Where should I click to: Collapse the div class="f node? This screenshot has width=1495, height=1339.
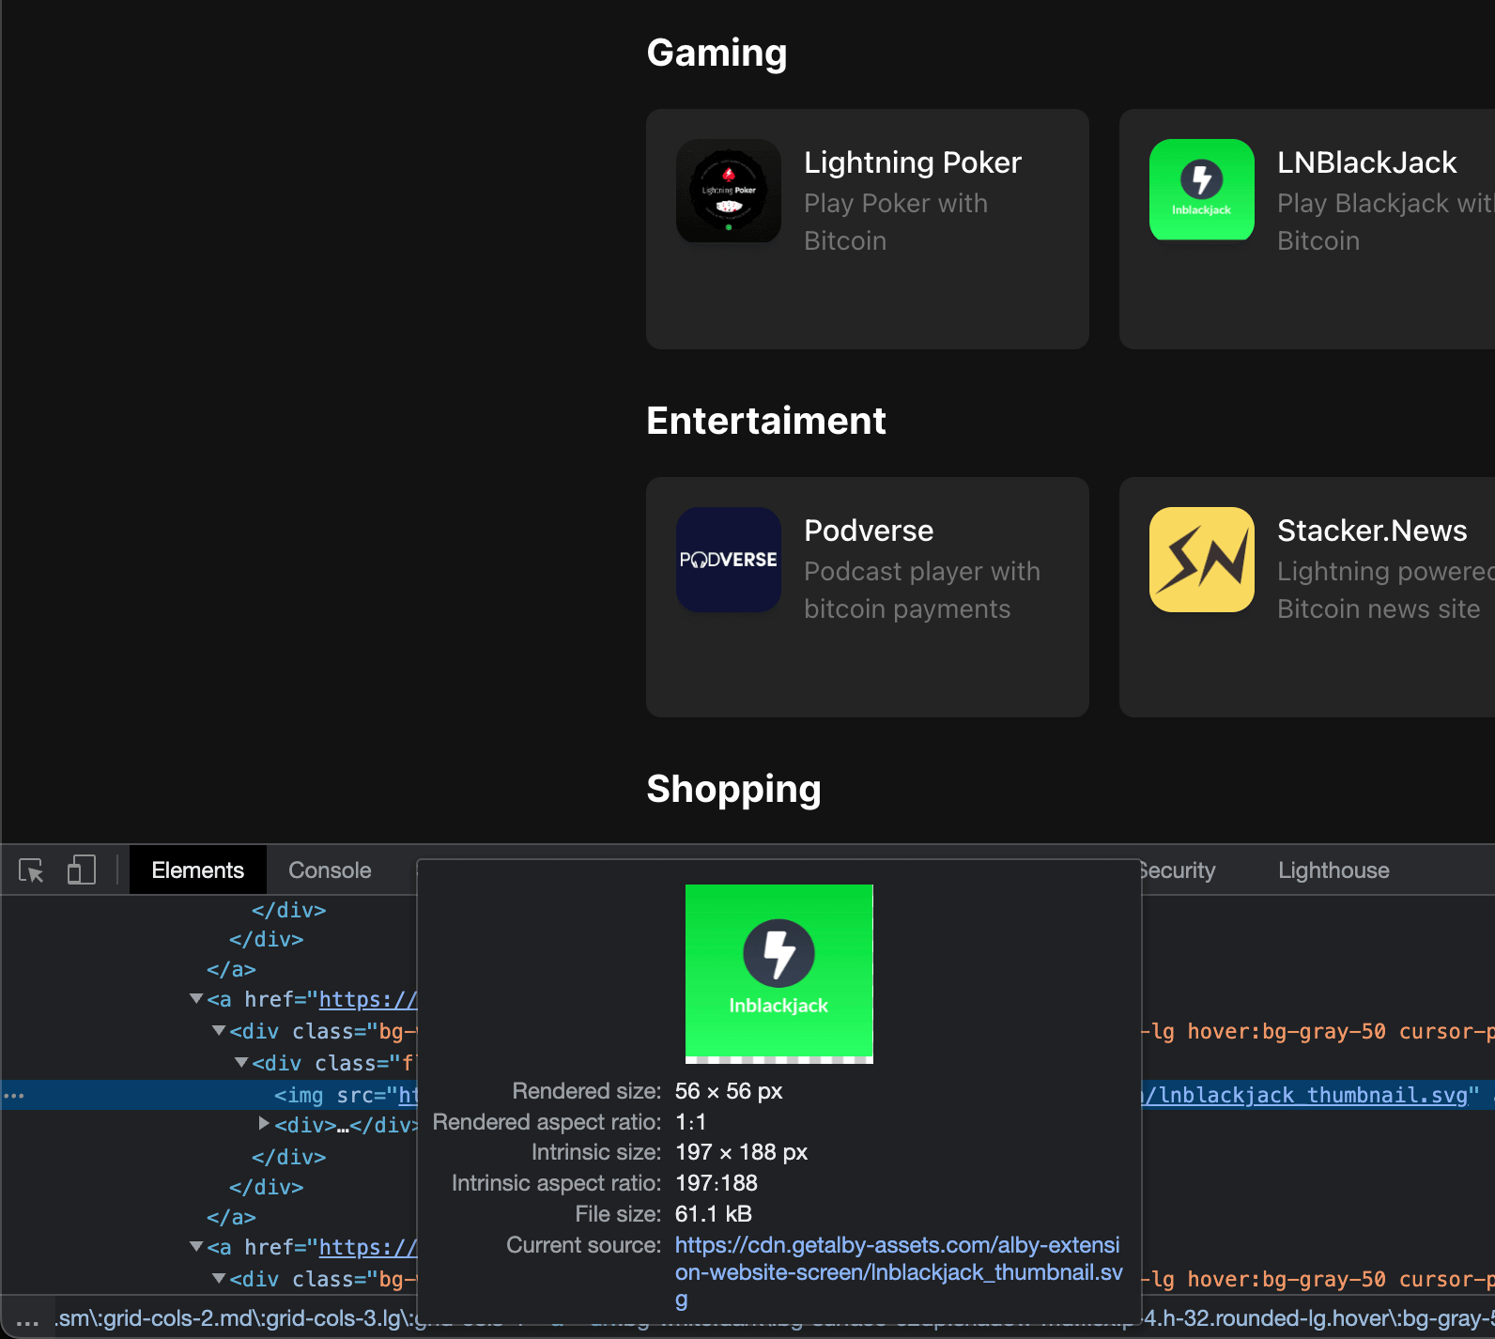(x=241, y=1063)
